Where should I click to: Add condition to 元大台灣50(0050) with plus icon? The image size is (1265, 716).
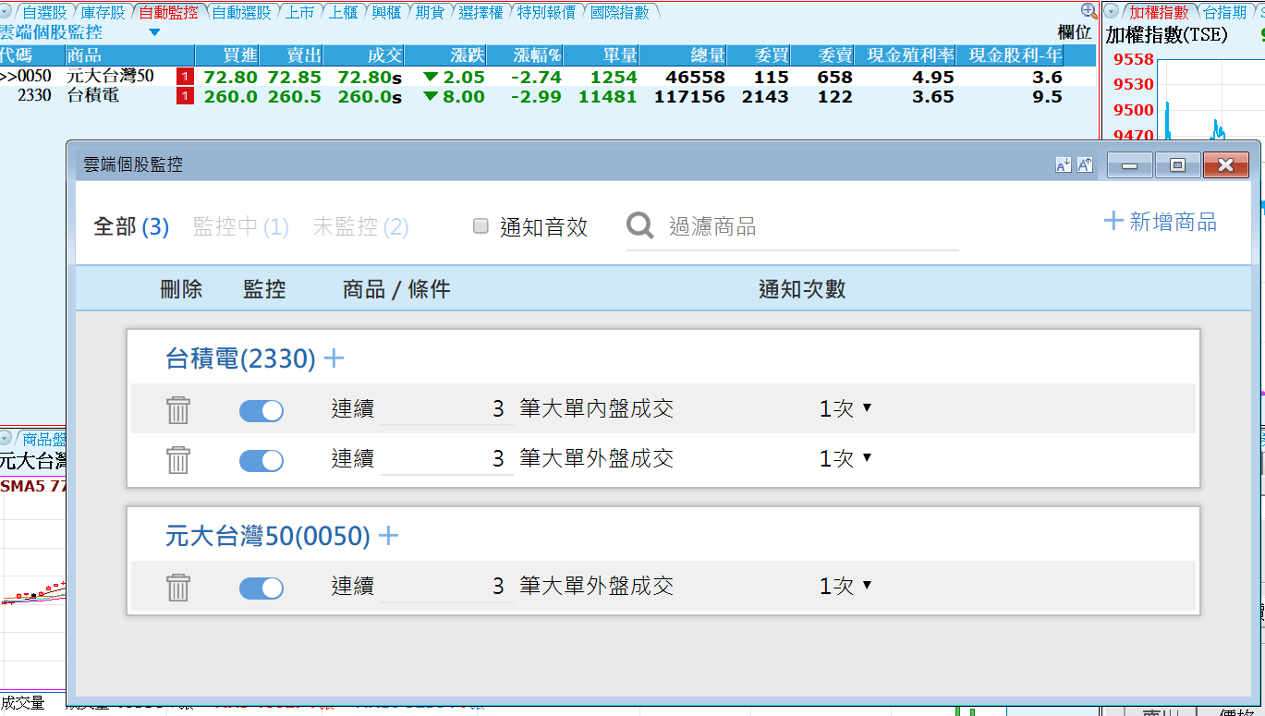(389, 536)
